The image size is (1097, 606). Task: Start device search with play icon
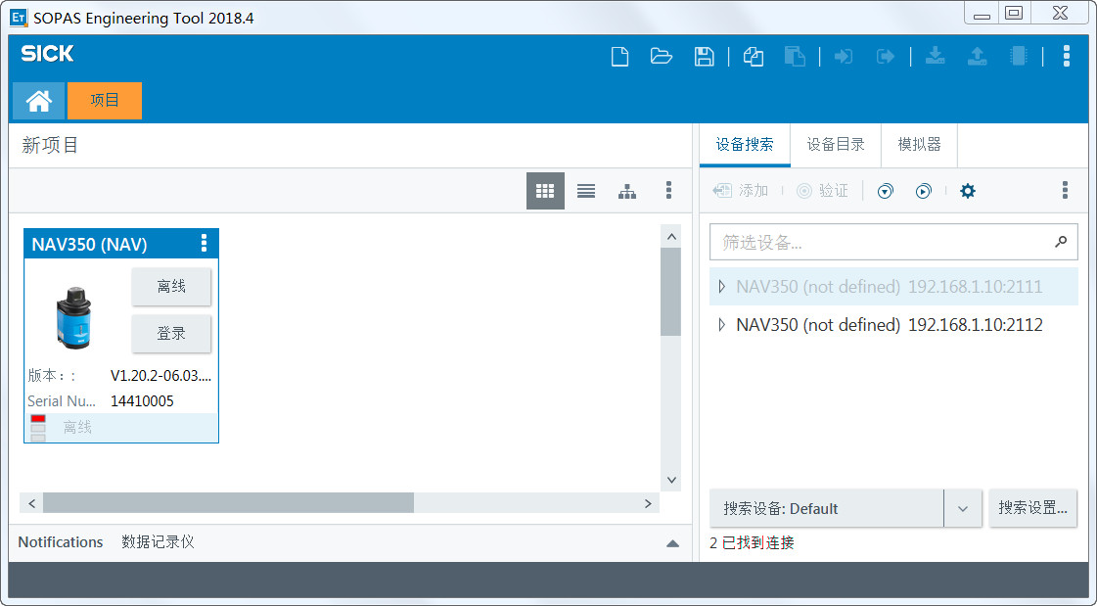click(x=923, y=191)
